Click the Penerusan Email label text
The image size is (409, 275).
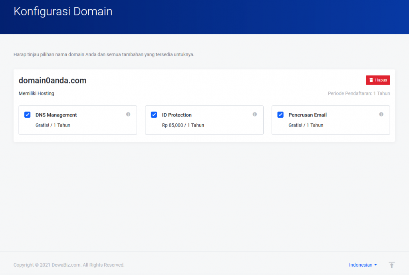pyautogui.click(x=308, y=115)
